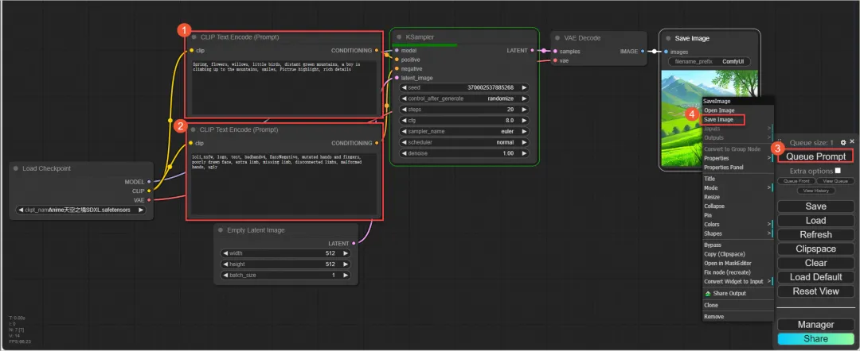
Task: Click VAE Decode samples input slot
Action: click(x=555, y=52)
